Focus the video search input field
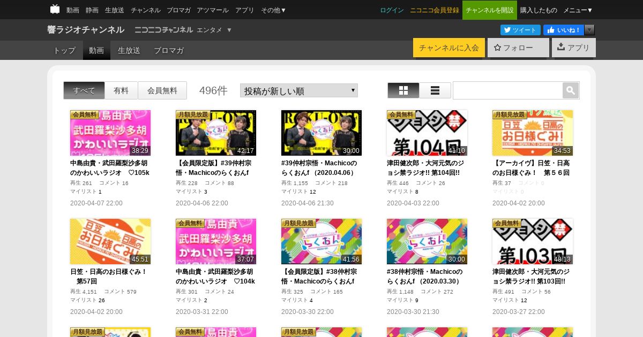 (x=507, y=90)
